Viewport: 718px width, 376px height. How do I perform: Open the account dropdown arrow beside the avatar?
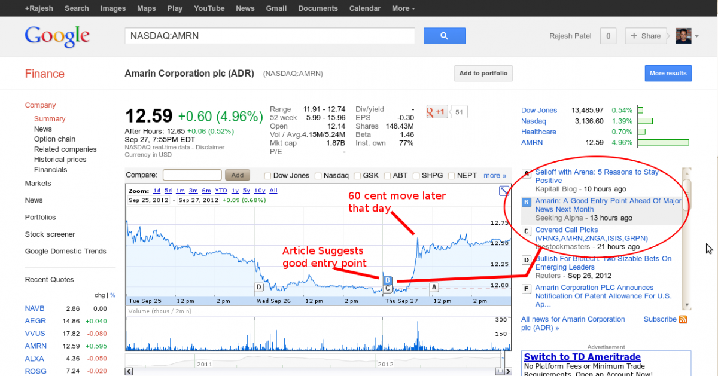point(696,36)
